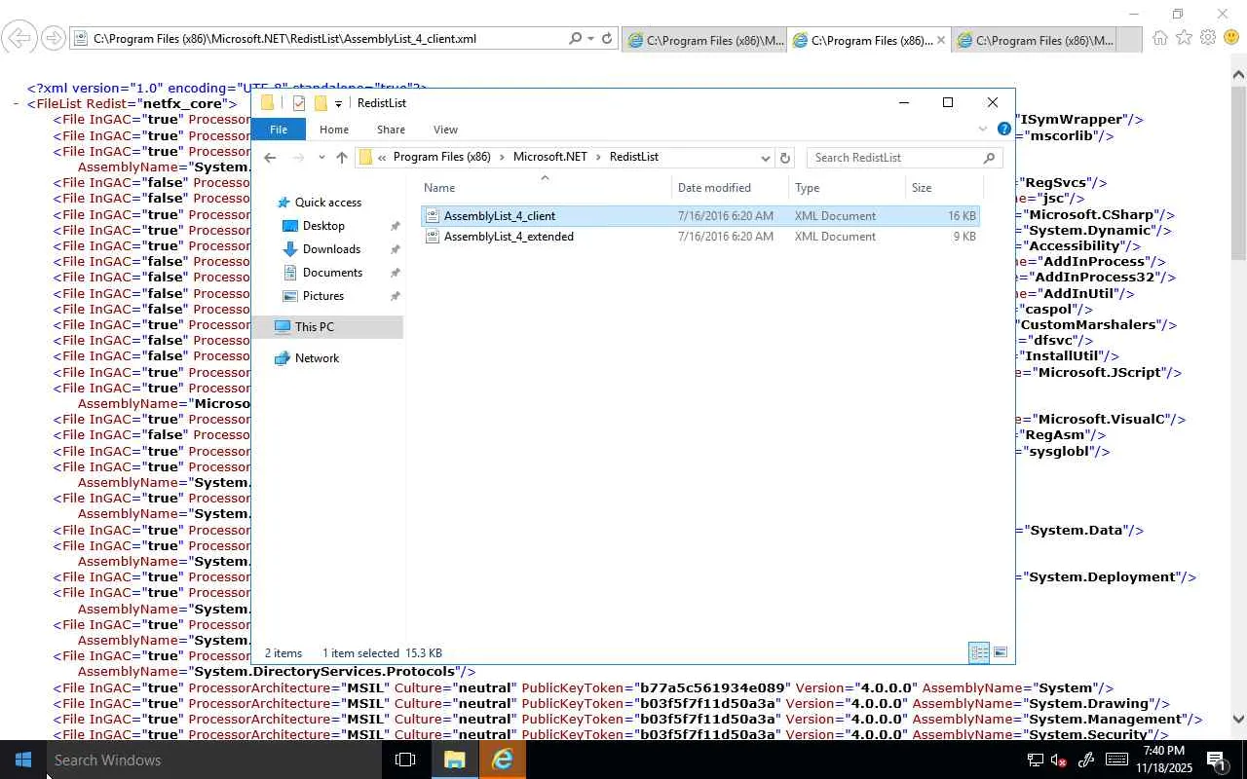Open Desktop in navigation pane
Image resolution: width=1247 pixels, height=779 pixels.
323,226
